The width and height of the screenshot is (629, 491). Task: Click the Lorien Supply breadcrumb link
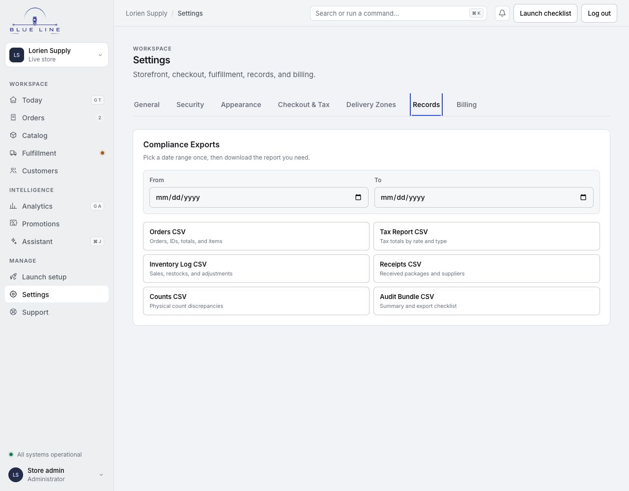pos(146,13)
